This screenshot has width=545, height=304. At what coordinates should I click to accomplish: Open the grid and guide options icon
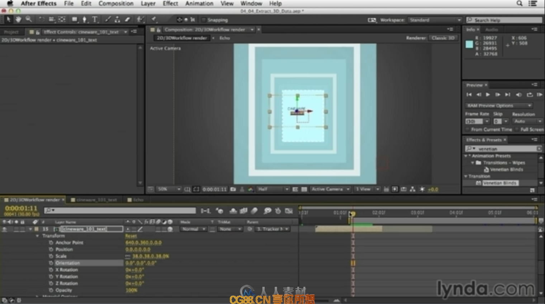187,189
